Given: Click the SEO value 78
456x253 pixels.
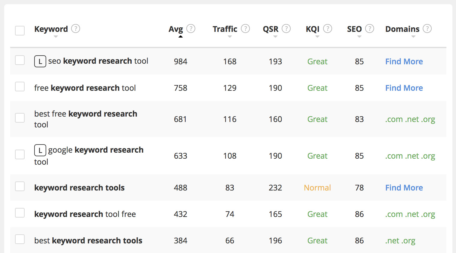Looking at the screenshot, I should [x=359, y=187].
